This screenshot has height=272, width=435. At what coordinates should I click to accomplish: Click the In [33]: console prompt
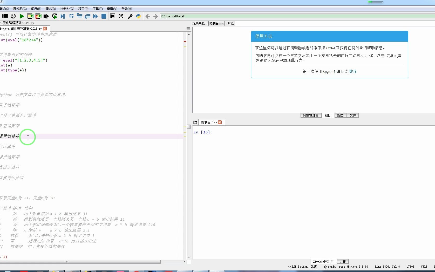[x=203, y=132]
